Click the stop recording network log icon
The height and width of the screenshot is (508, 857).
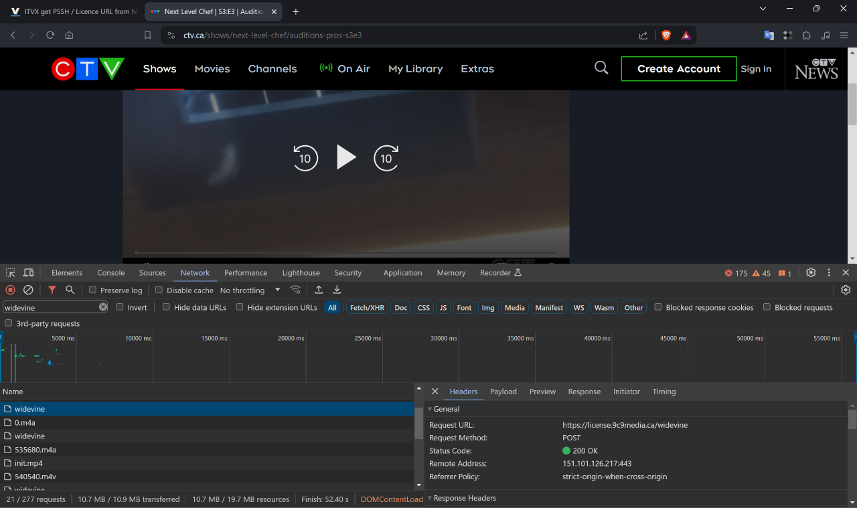[10, 290]
